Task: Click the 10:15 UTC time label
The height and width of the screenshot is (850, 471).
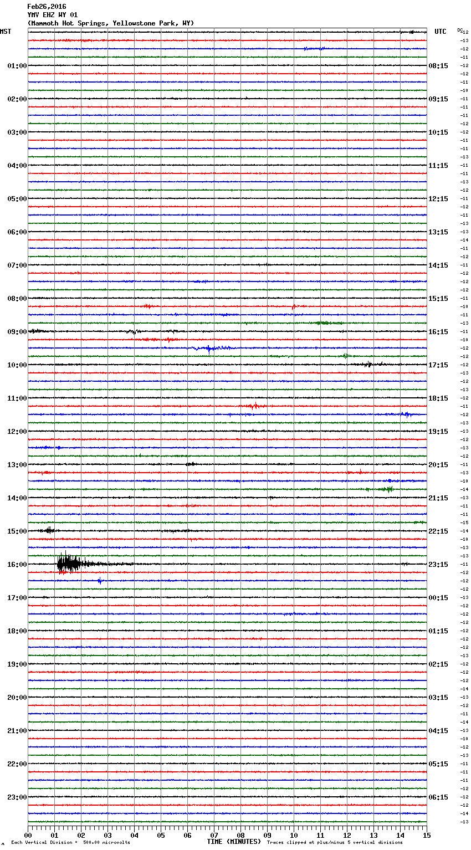Action: tap(438, 132)
